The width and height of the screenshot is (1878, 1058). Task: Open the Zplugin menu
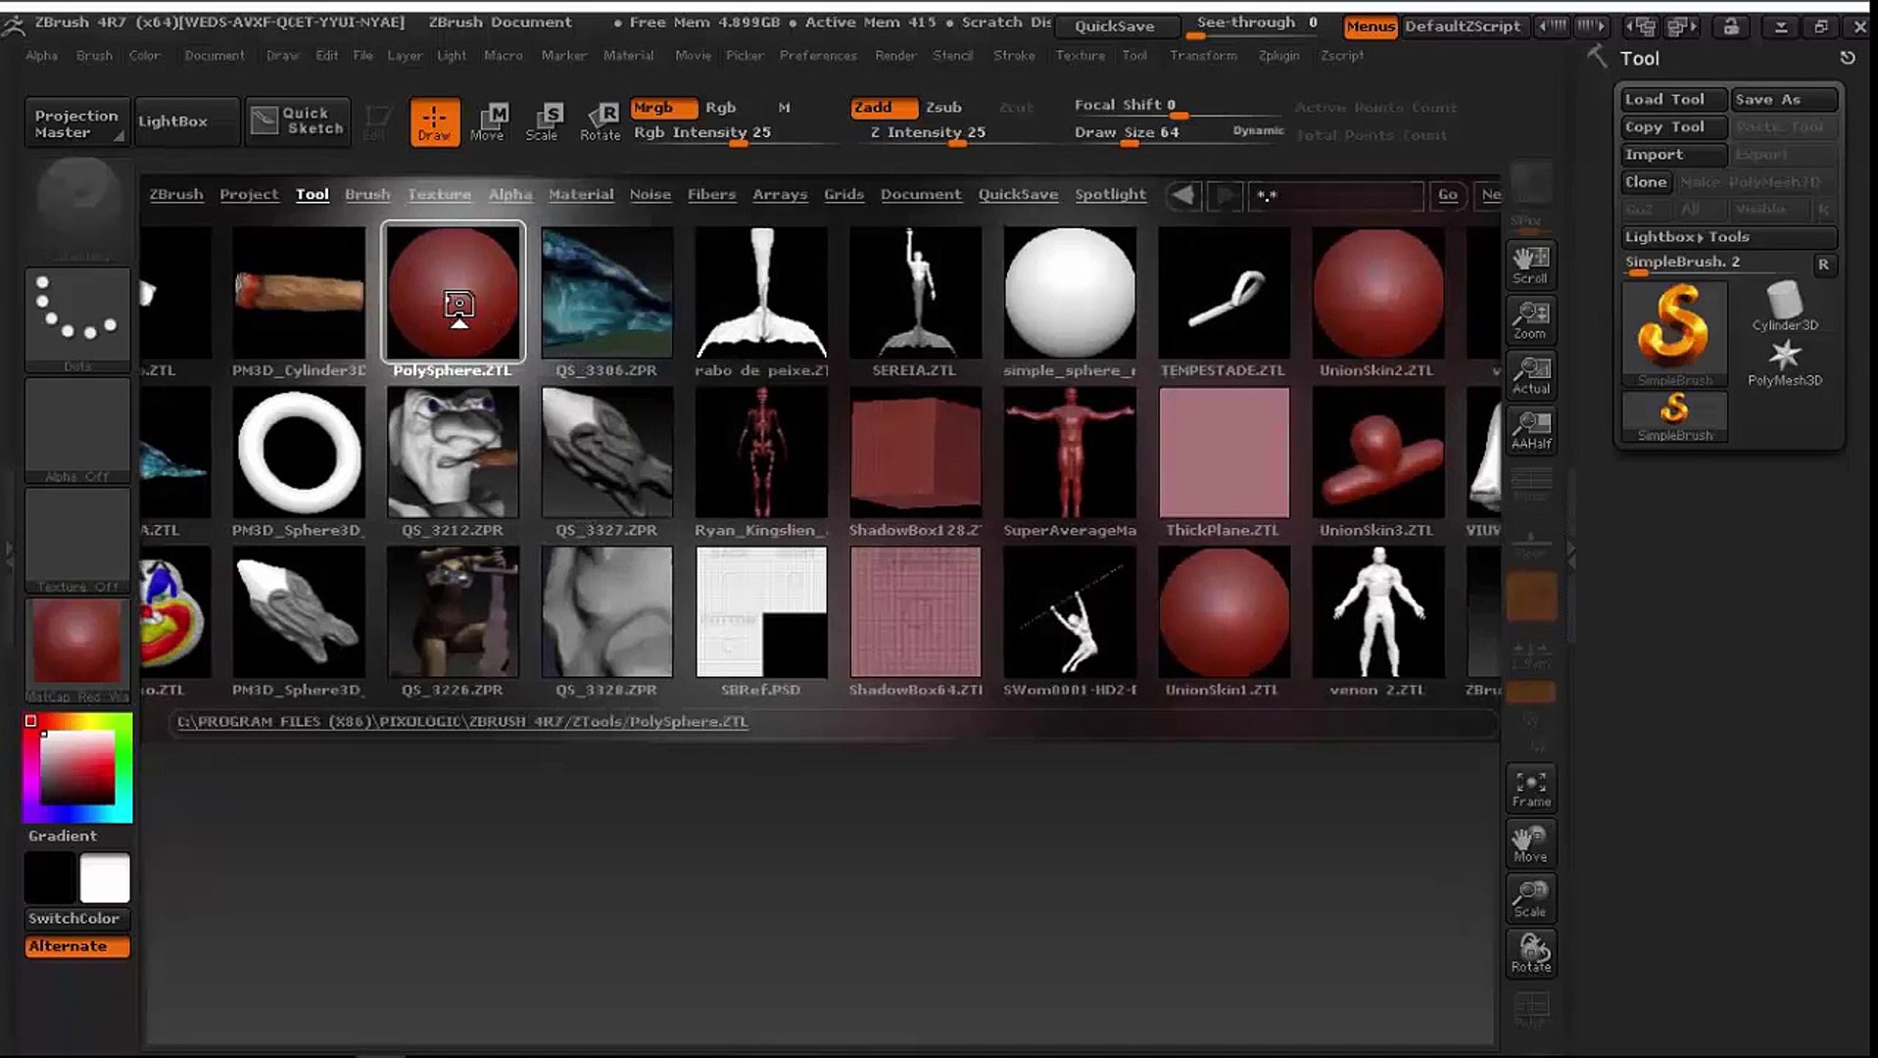pos(1278,55)
